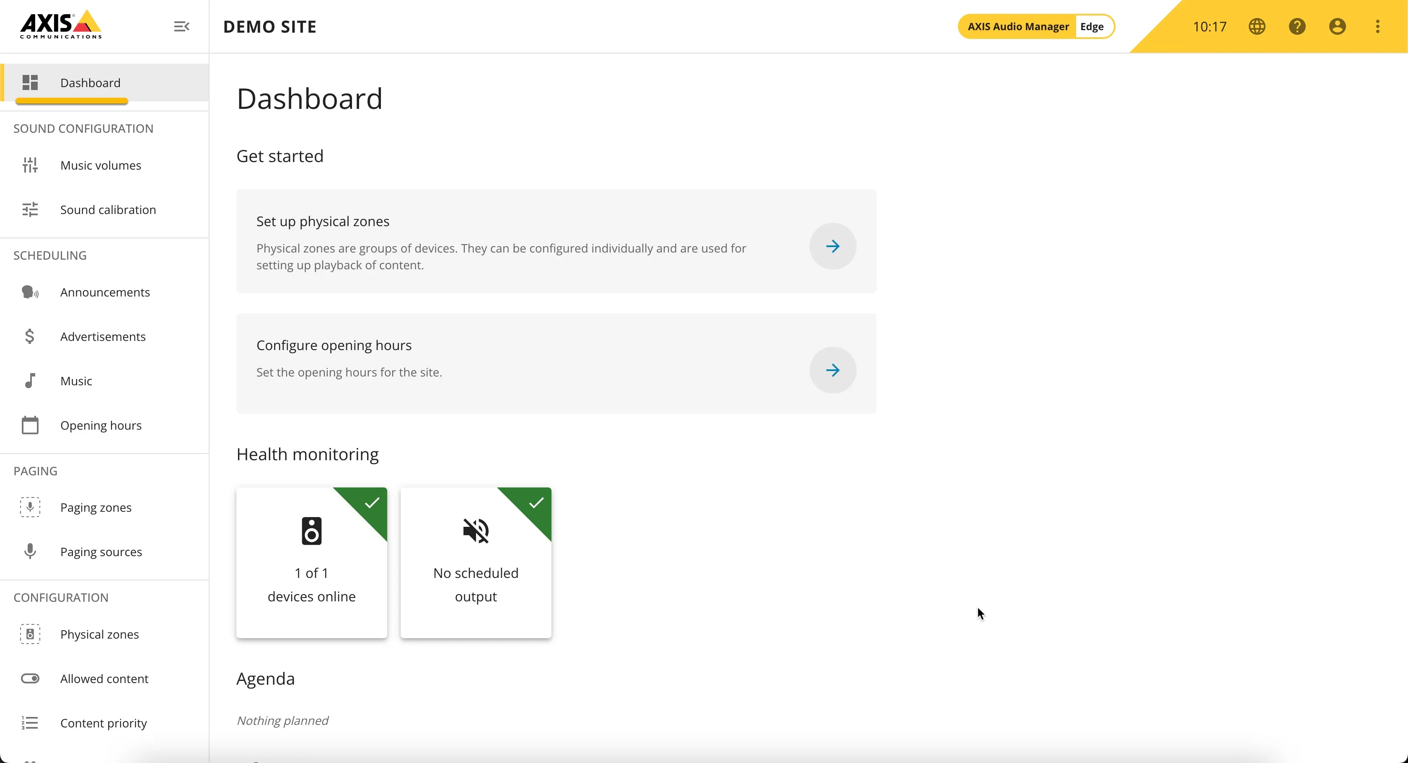
Task: Click the Opening hours calendar icon
Action: click(30, 425)
